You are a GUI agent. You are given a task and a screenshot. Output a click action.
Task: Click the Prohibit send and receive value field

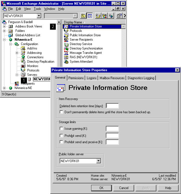tap(112, 142)
